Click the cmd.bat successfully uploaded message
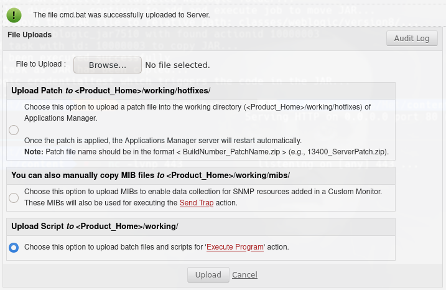The width and height of the screenshot is (446, 290). coord(121,14)
